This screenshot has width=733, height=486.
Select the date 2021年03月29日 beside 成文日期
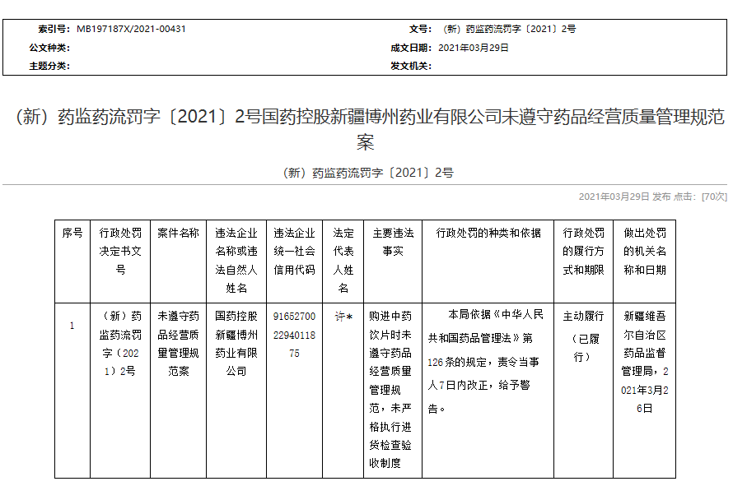tap(473, 48)
